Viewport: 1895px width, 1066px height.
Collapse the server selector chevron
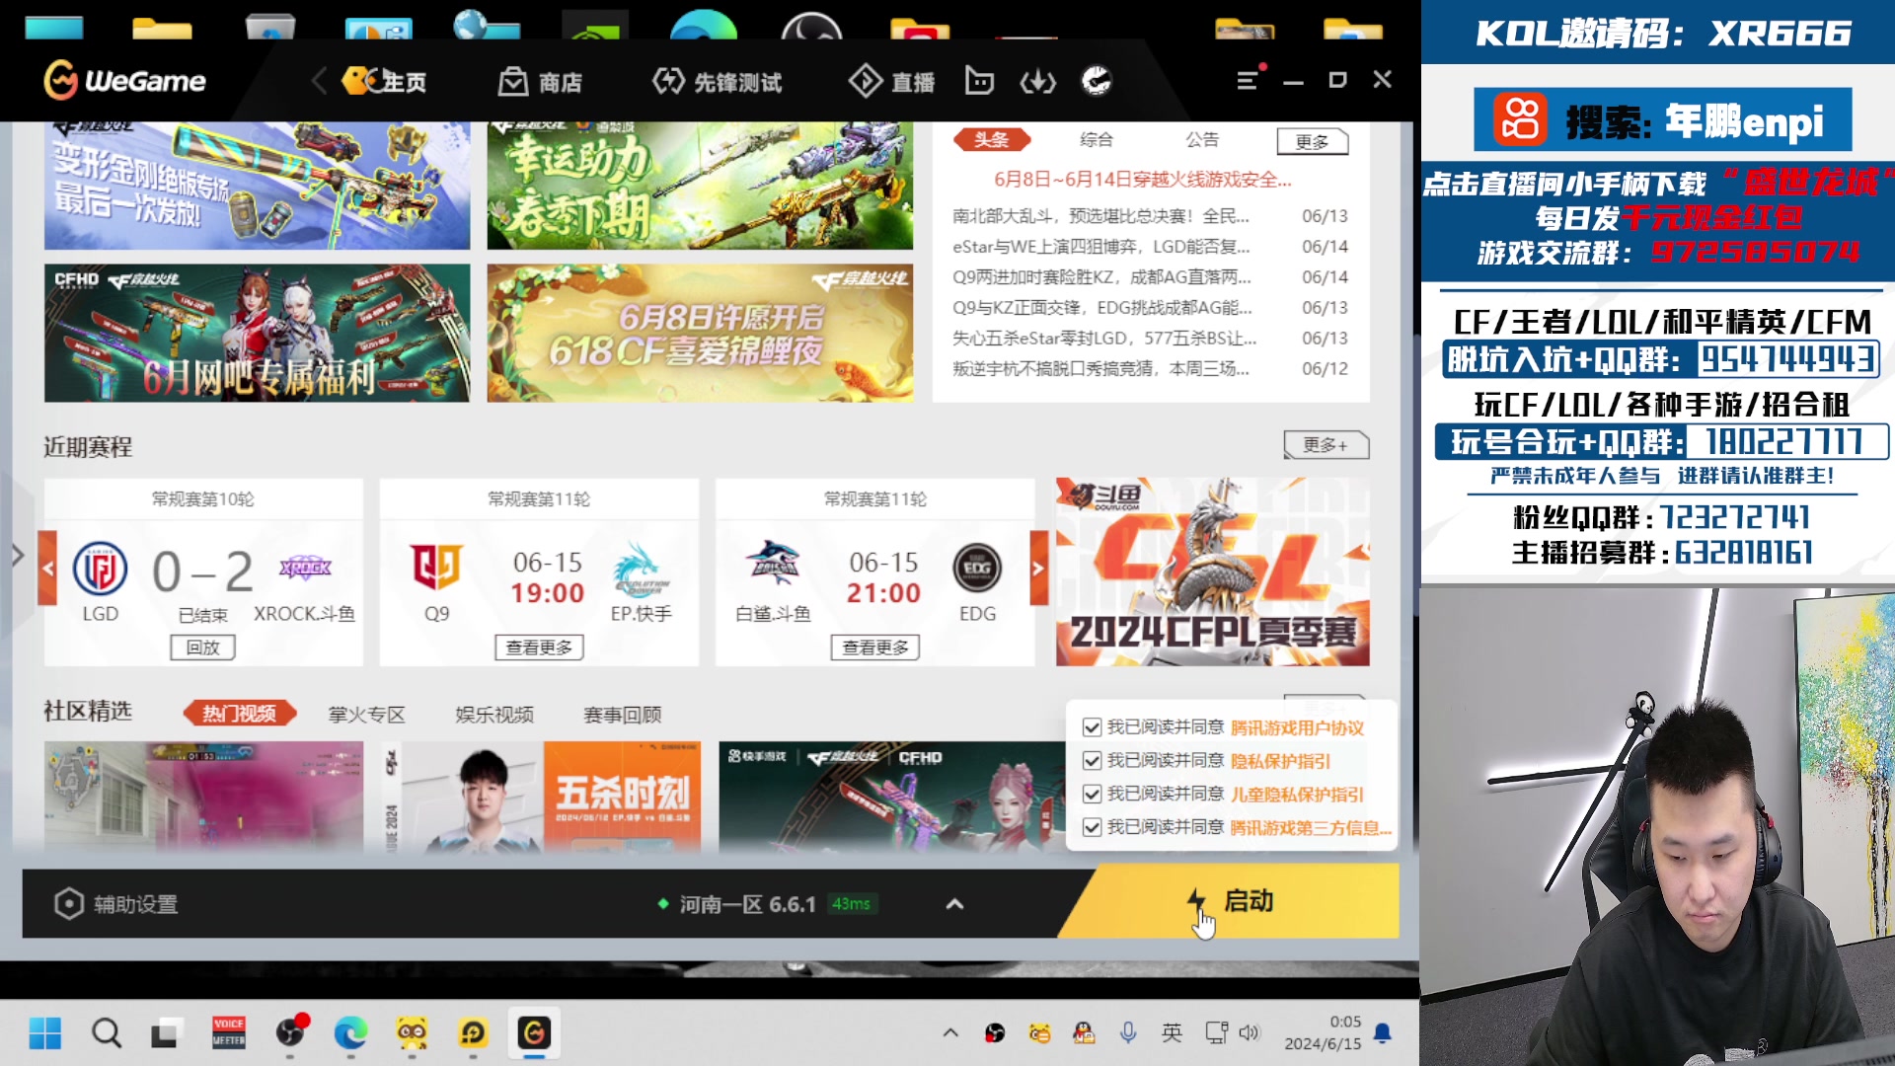953,903
